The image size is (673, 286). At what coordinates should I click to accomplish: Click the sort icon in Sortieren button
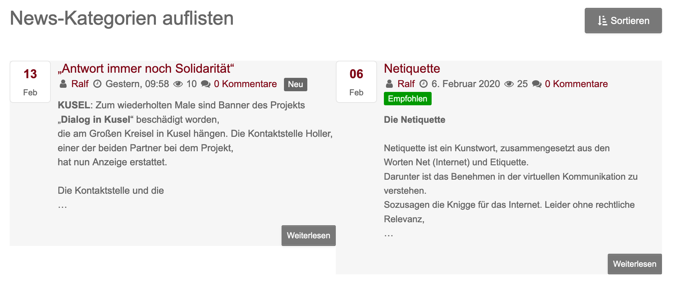pyautogui.click(x=602, y=21)
